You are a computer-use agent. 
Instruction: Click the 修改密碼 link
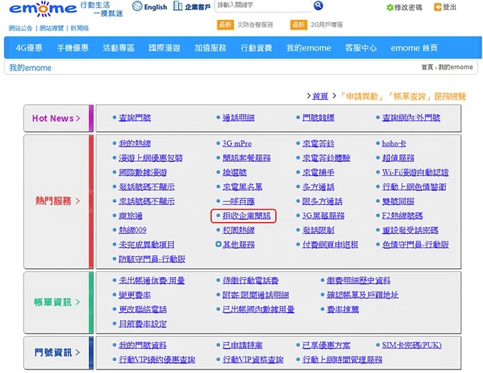408,8
